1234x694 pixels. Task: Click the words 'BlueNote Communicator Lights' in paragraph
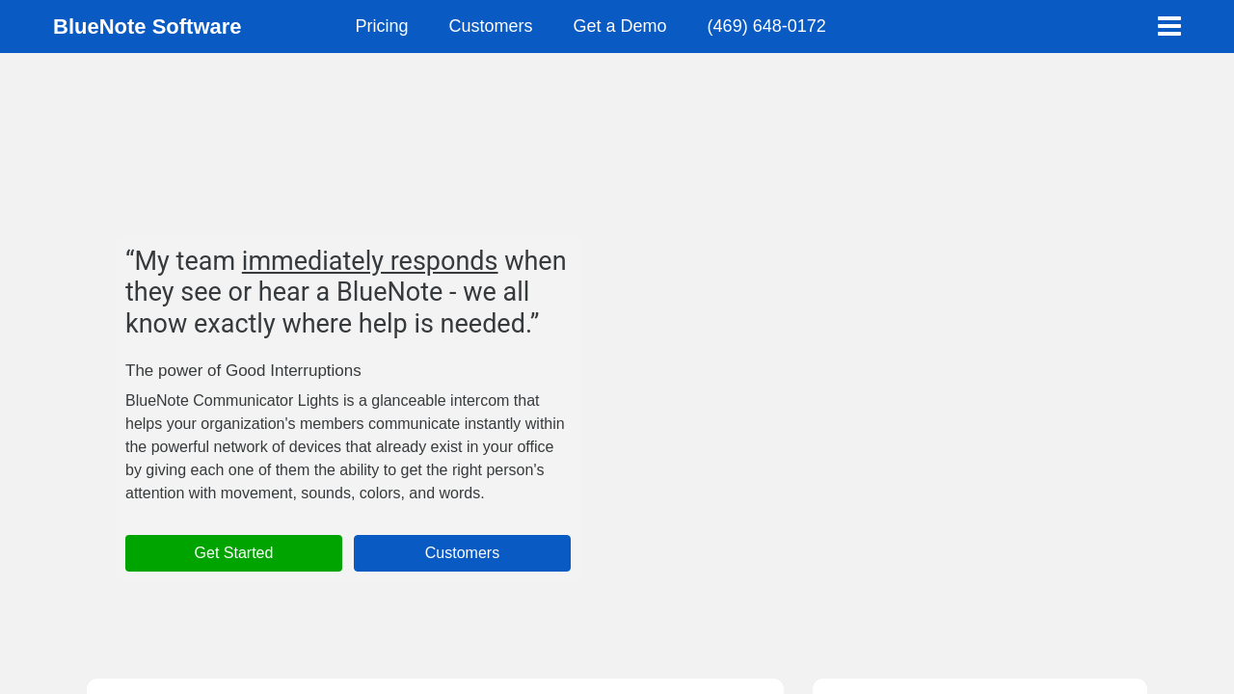231,401
